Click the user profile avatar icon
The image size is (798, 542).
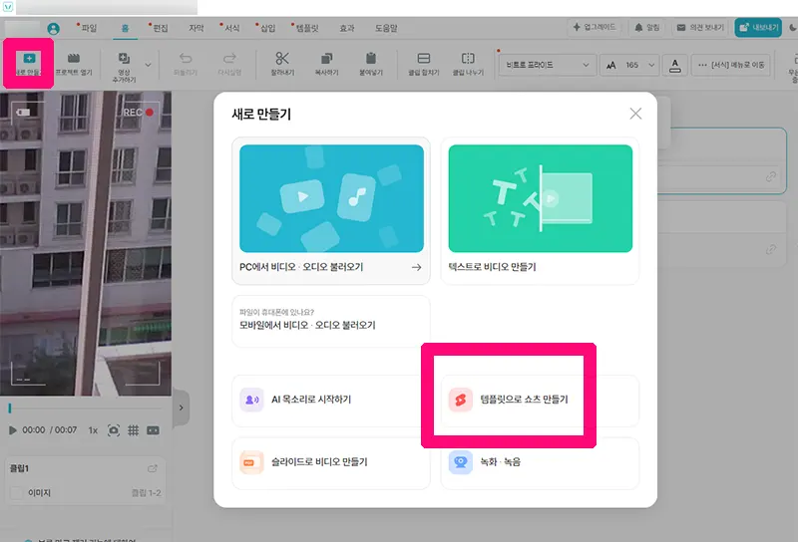click(53, 29)
